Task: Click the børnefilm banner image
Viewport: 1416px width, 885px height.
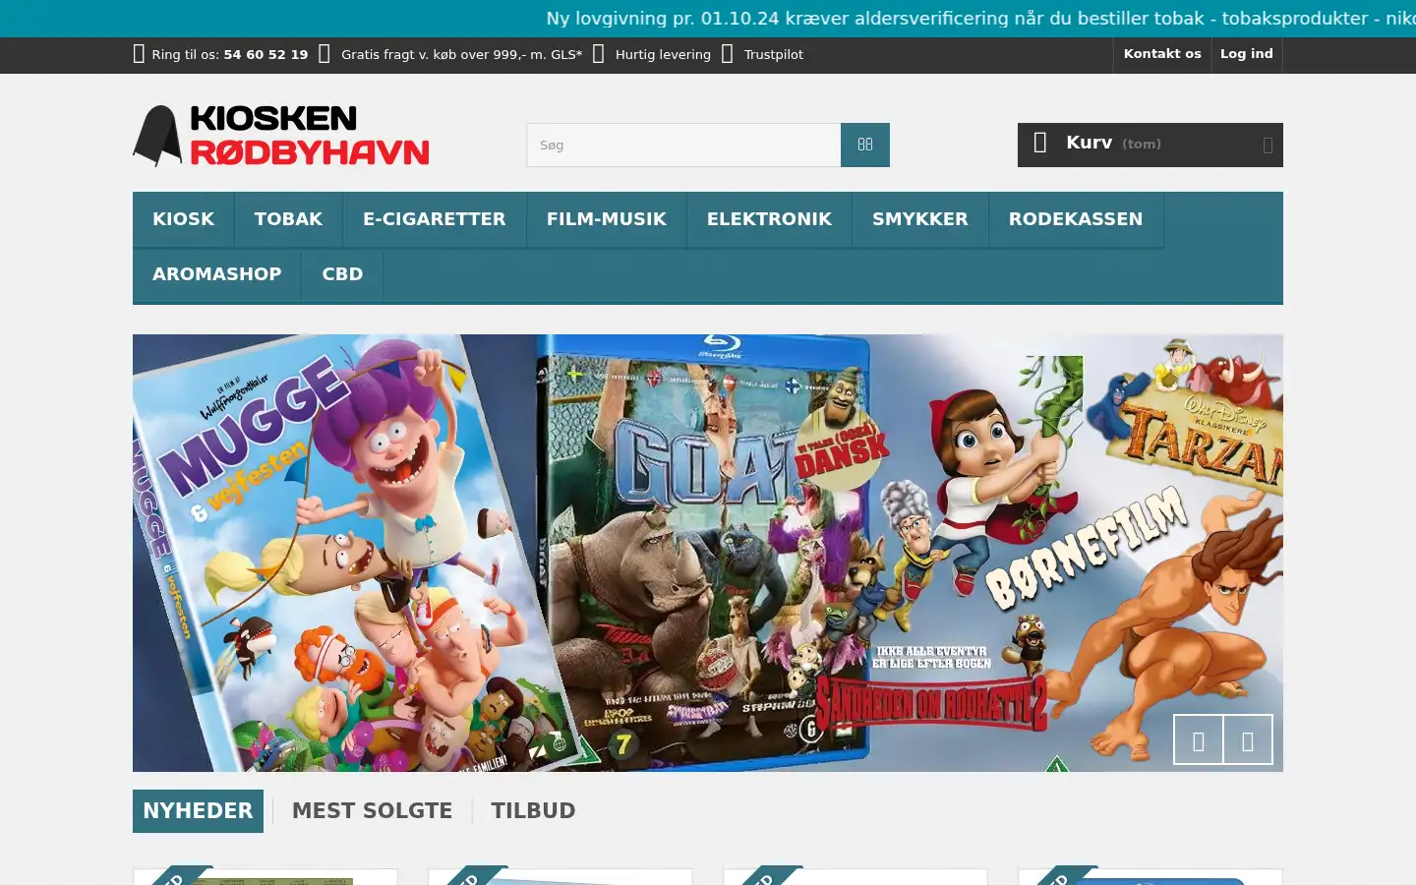Action: pos(708,553)
